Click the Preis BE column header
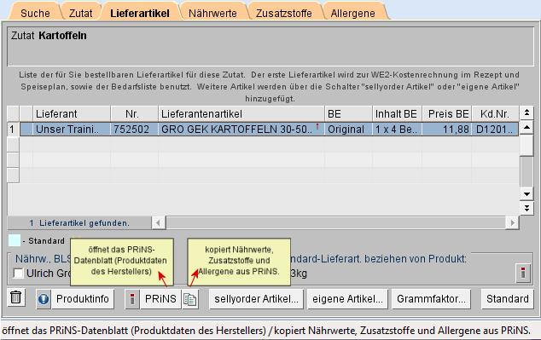The height and width of the screenshot is (340, 541). [447, 113]
